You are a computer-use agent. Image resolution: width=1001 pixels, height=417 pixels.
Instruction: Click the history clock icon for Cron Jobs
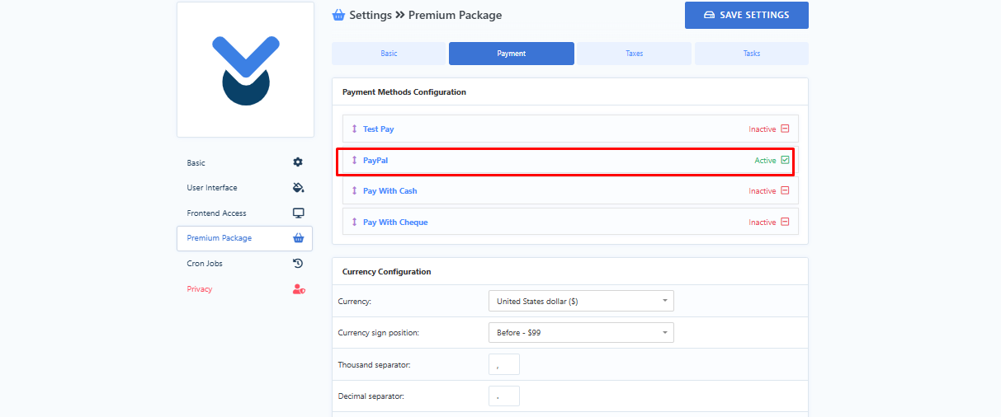tap(299, 264)
